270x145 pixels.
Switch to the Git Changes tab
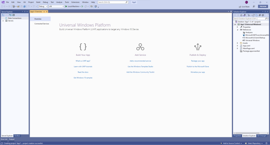[x=262, y=136]
